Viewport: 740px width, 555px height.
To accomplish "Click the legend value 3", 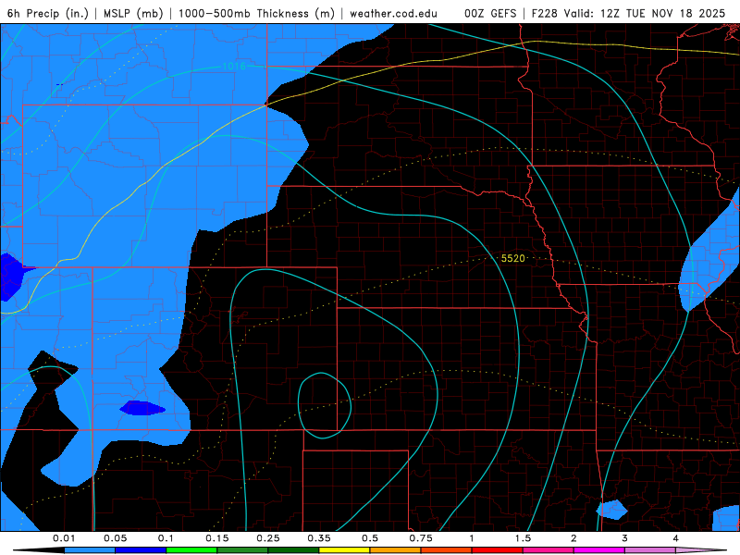I will tap(625, 538).
